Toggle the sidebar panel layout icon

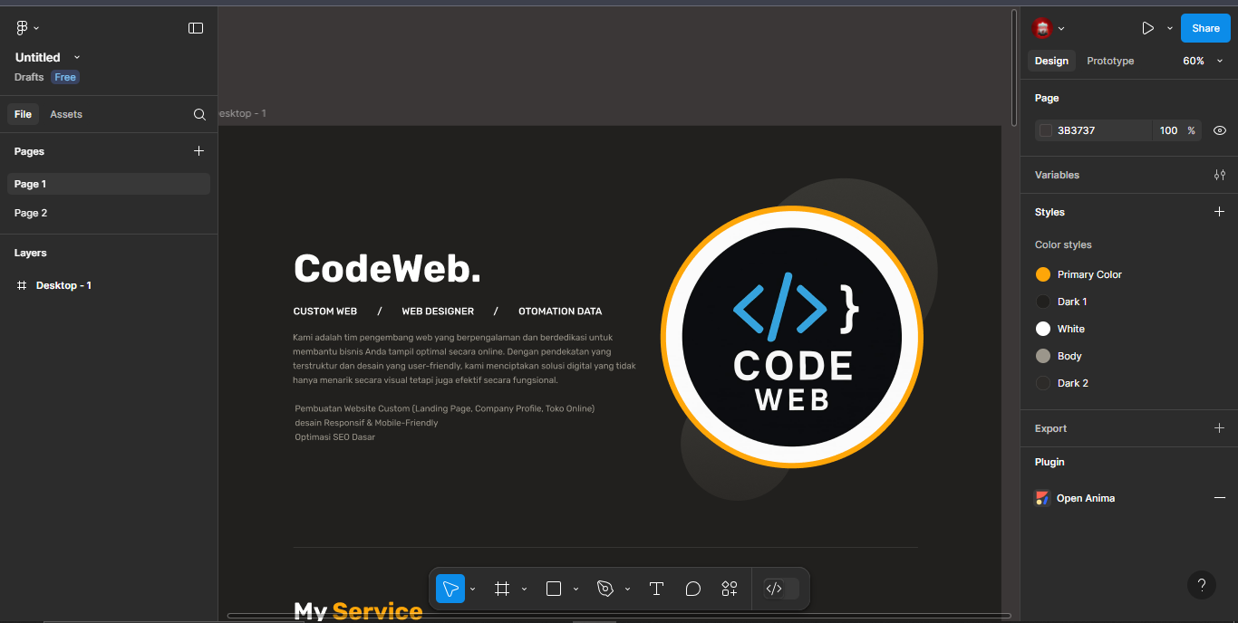196,28
